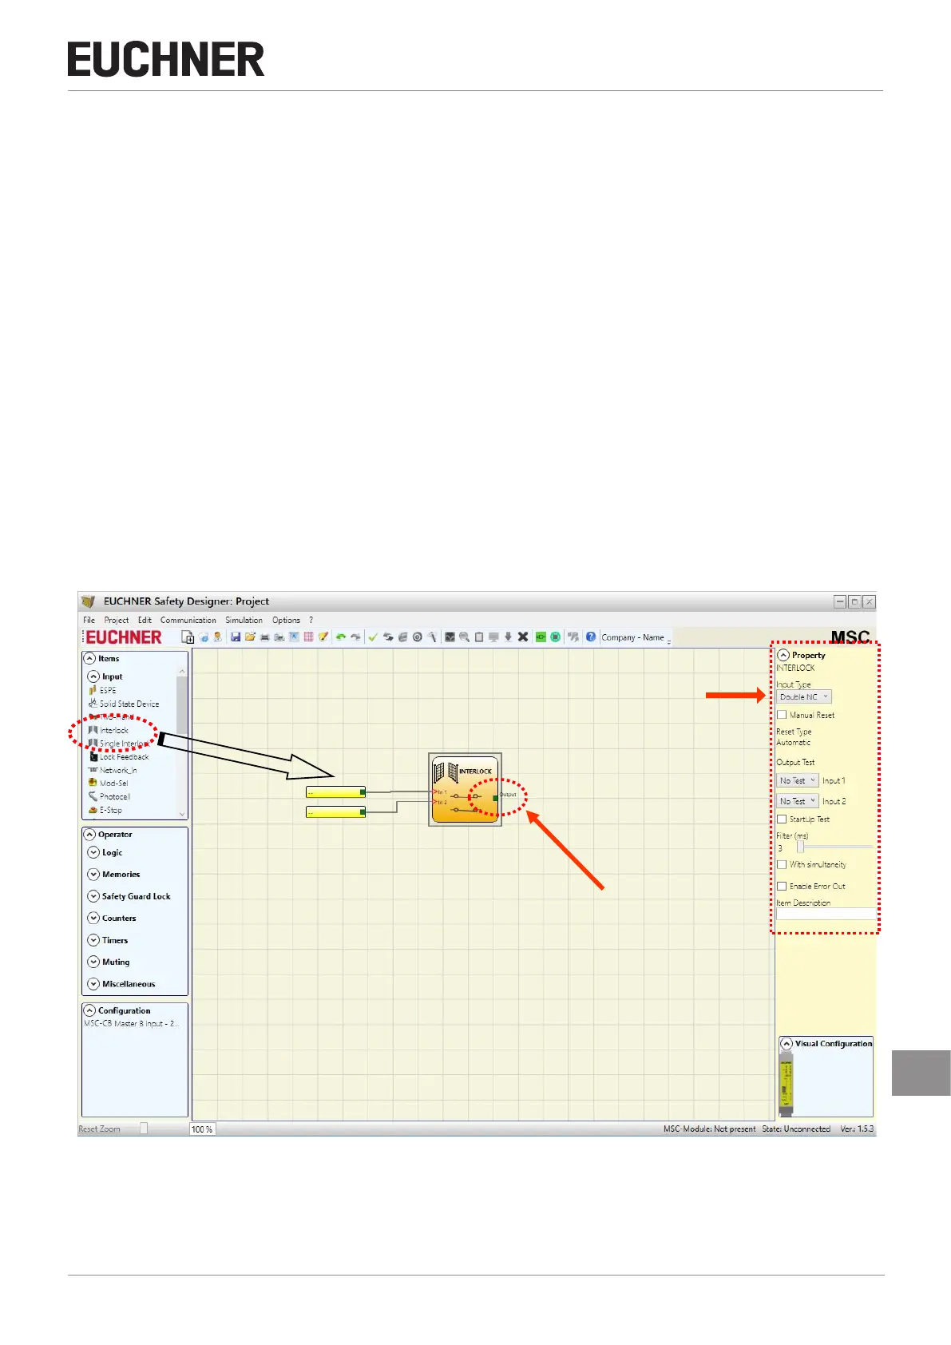Collapse the Operator panel
The image size is (951, 1345).
point(89,835)
